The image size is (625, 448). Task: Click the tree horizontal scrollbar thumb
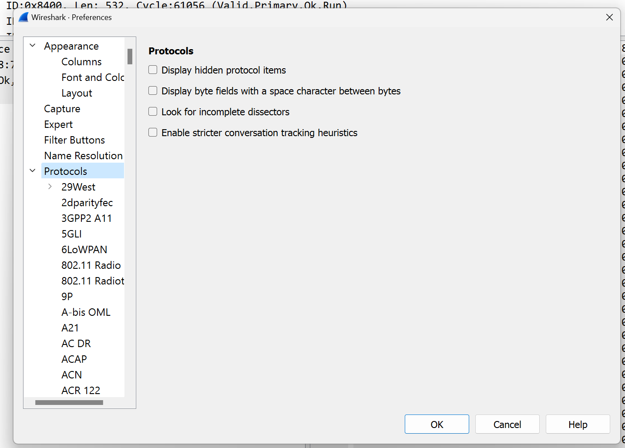coord(69,403)
